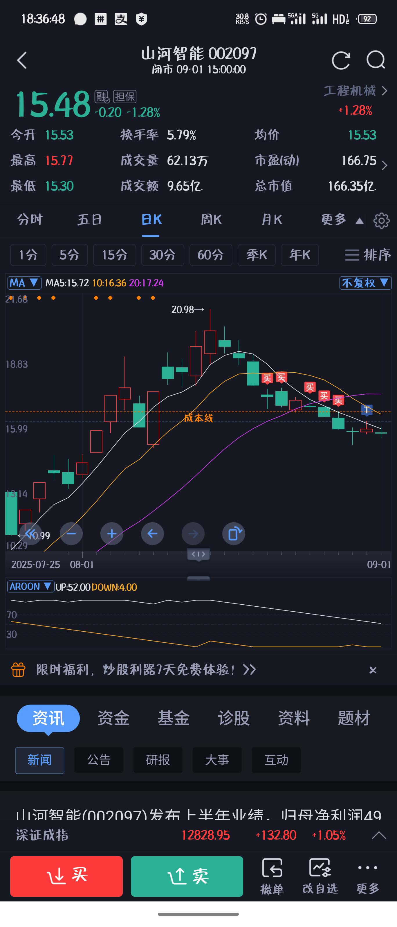Open the 不复权 adjustment dropdown
The width and height of the screenshot is (397, 927).
click(365, 283)
